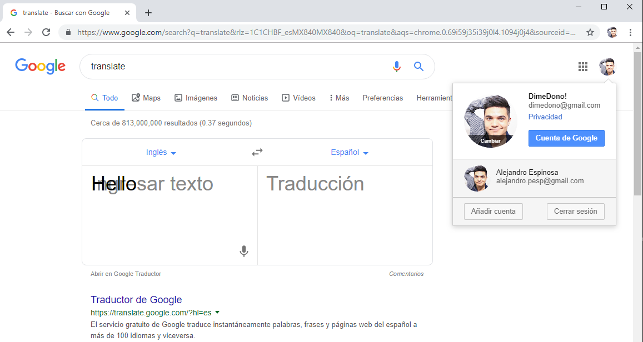This screenshot has width=643, height=342.
Task: Click the bookmark star in the address bar
Action: (590, 32)
